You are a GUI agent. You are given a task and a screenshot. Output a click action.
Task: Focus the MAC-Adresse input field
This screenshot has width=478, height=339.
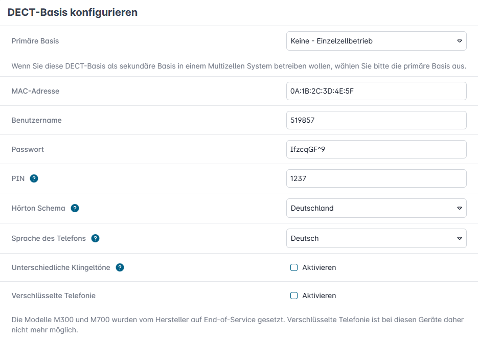[x=376, y=91]
